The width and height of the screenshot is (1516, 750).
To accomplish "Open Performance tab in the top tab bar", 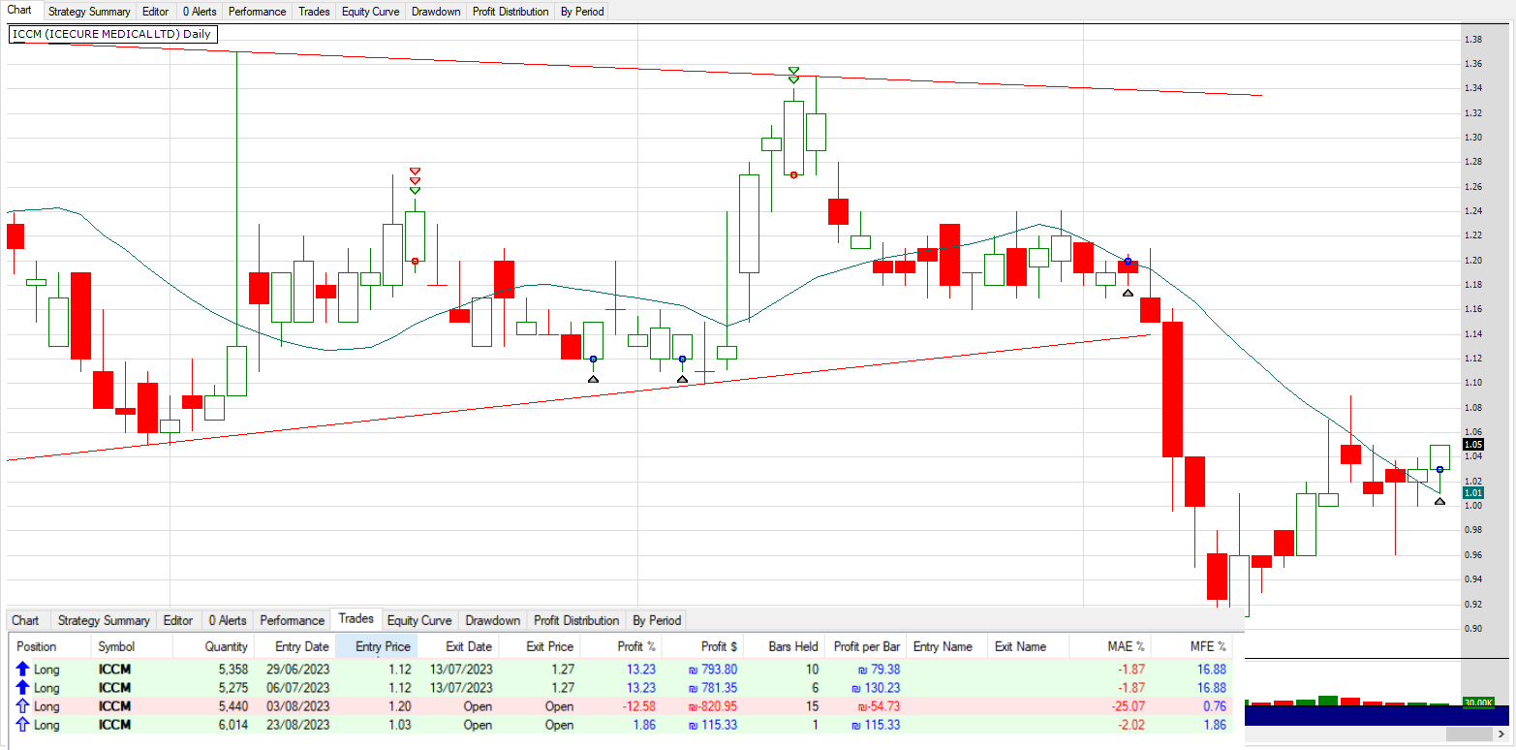I will pos(258,12).
